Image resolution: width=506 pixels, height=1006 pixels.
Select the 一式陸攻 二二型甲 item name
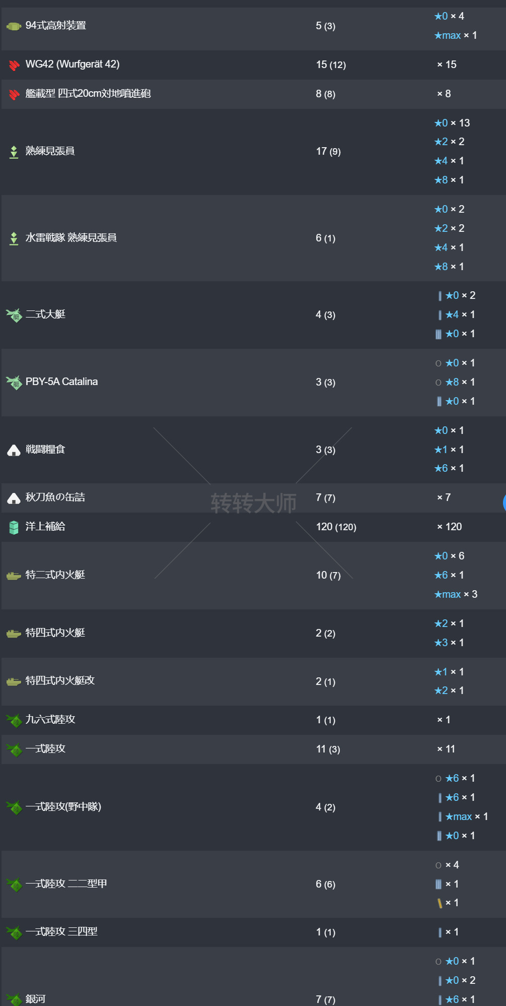point(66,884)
